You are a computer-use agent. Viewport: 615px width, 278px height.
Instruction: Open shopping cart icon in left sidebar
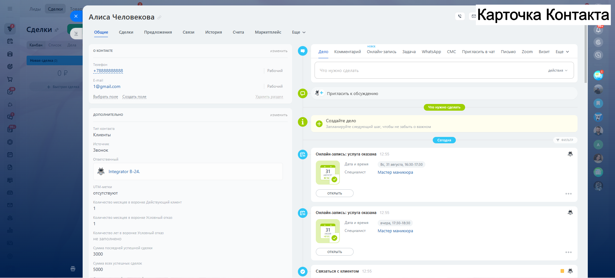(10, 79)
